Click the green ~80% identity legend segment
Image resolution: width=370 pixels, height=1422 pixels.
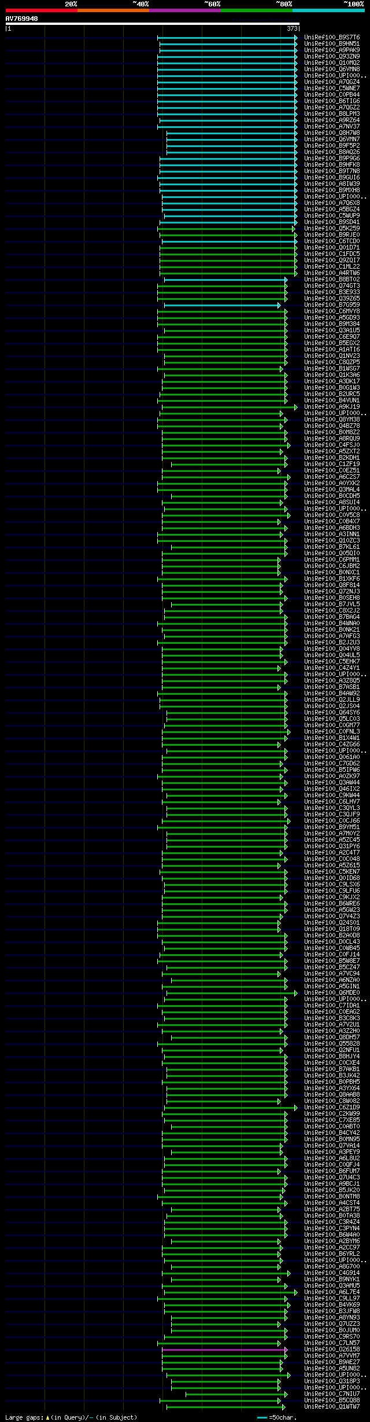click(x=256, y=10)
